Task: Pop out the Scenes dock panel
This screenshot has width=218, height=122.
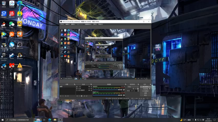Action: coord(75,84)
